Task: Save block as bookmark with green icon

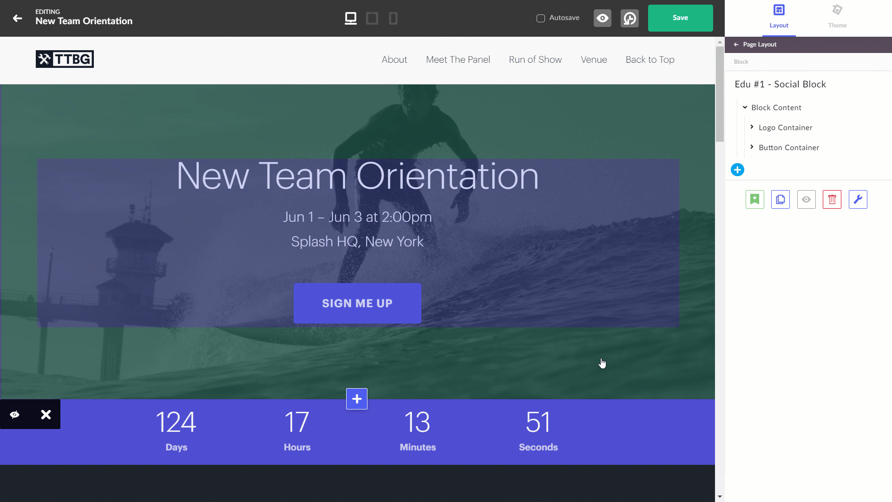Action: [x=755, y=199]
